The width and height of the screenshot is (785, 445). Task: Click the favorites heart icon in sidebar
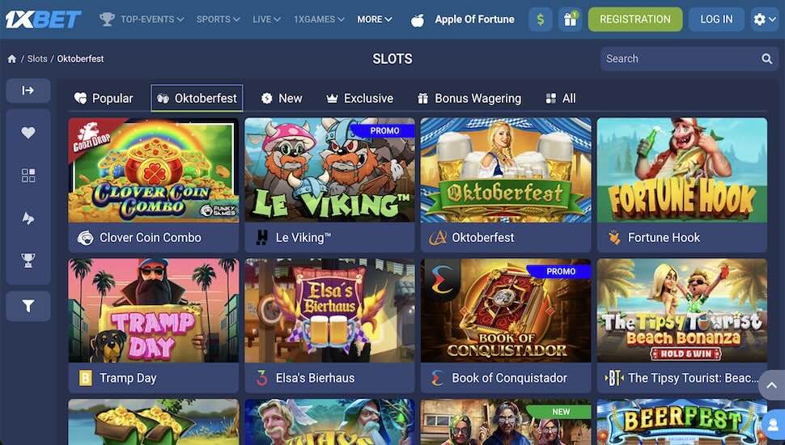coord(28,133)
